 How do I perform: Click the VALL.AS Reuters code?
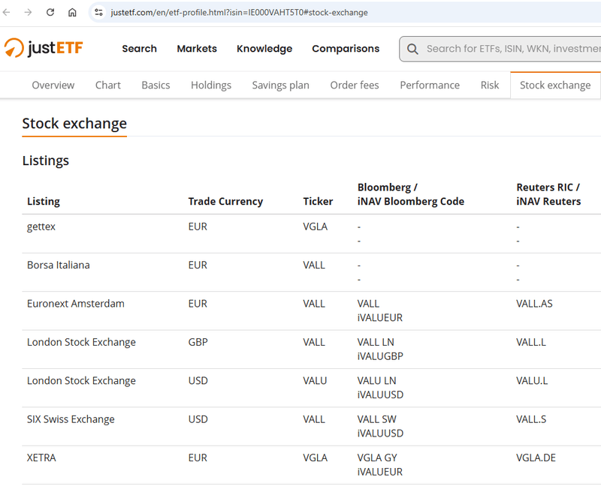pyautogui.click(x=534, y=304)
